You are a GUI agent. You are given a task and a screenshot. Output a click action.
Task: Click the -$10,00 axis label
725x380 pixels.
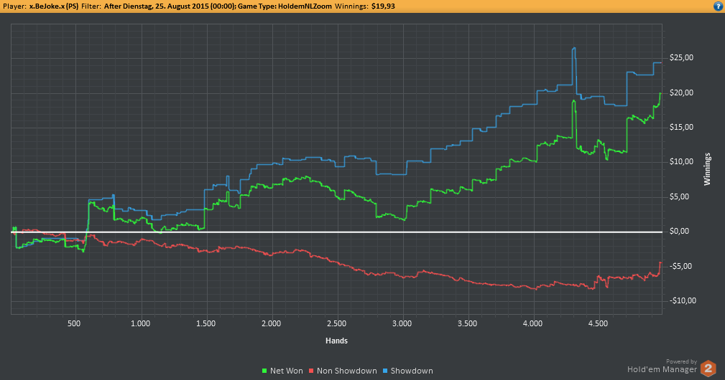(x=683, y=300)
